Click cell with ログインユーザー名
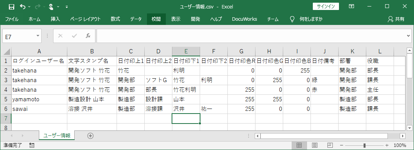The width and height of the screenshot is (414, 150). click(39, 61)
